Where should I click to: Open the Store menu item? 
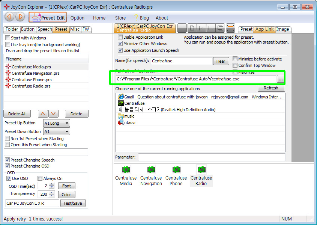pyautogui.click(x=120, y=18)
